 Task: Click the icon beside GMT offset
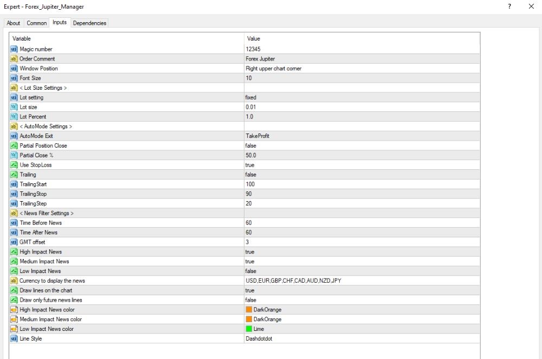[14, 242]
